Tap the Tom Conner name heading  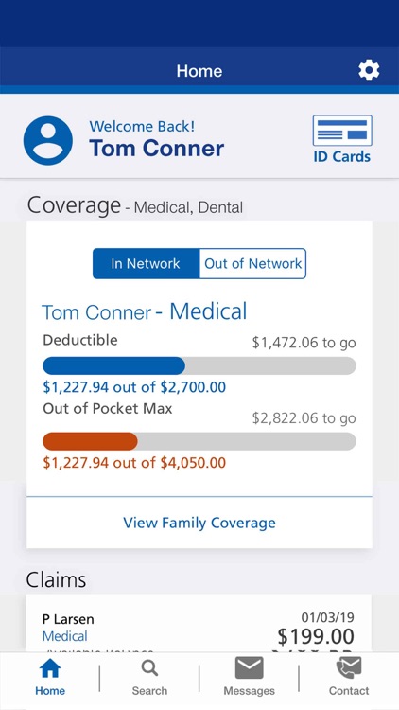click(157, 149)
